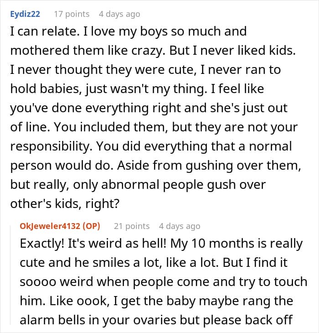Screen dimensions: 319x333
Task: Click the line starting 'hold babies'
Action: 137,89
